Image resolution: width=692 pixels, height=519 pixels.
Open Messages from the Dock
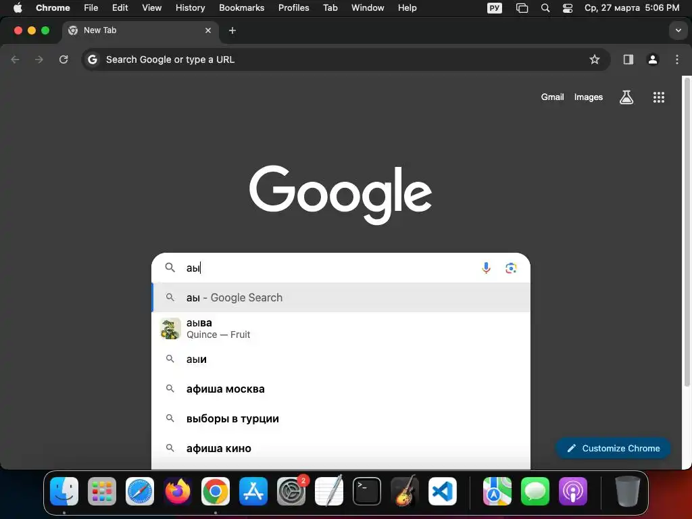pos(535,491)
